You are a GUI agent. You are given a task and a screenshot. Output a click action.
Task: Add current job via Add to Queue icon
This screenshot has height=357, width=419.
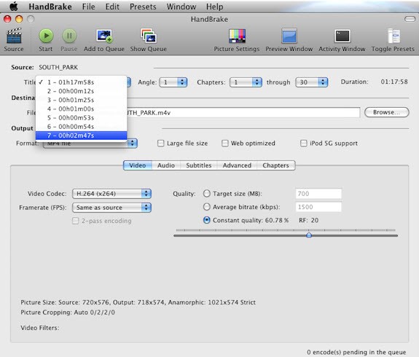(104, 36)
